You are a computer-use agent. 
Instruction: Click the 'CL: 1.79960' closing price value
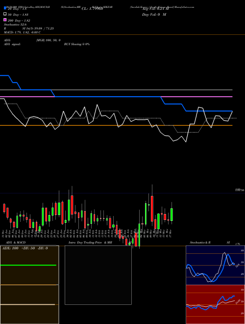pyautogui.click(x=92, y=9)
